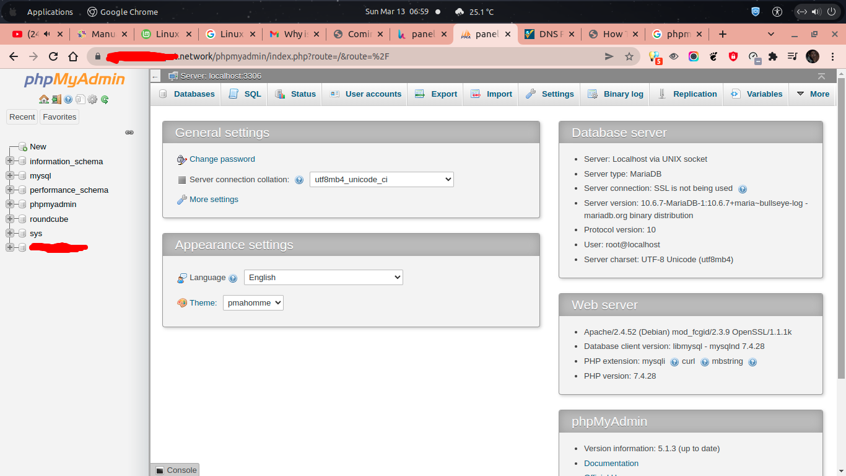Click help icon next to mbstring extension
Screen dimensions: 846x476
(x=752, y=362)
